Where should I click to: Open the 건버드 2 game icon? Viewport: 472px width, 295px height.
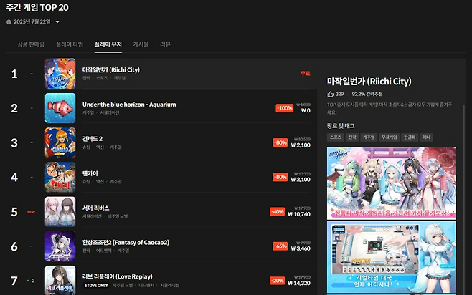tap(60, 142)
